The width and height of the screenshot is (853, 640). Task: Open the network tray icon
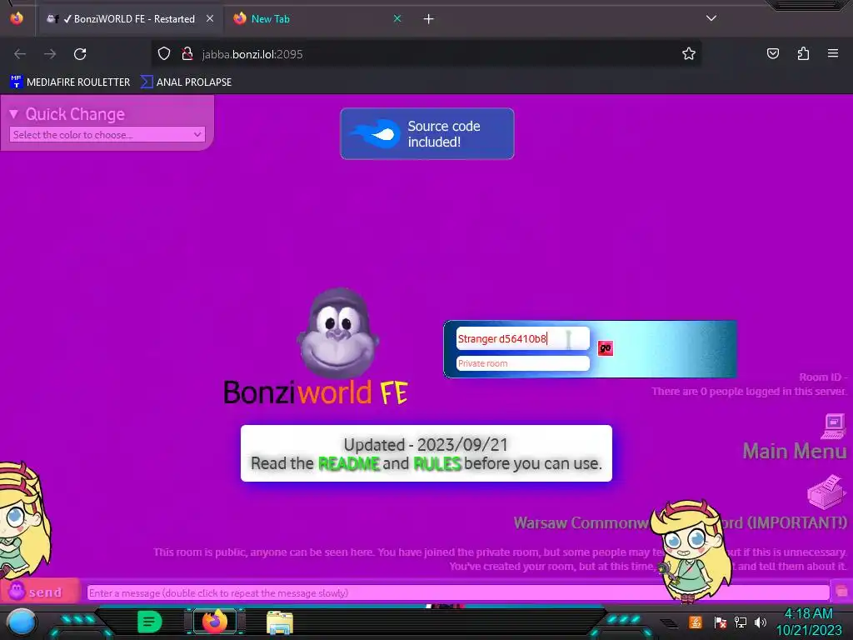coord(741,622)
